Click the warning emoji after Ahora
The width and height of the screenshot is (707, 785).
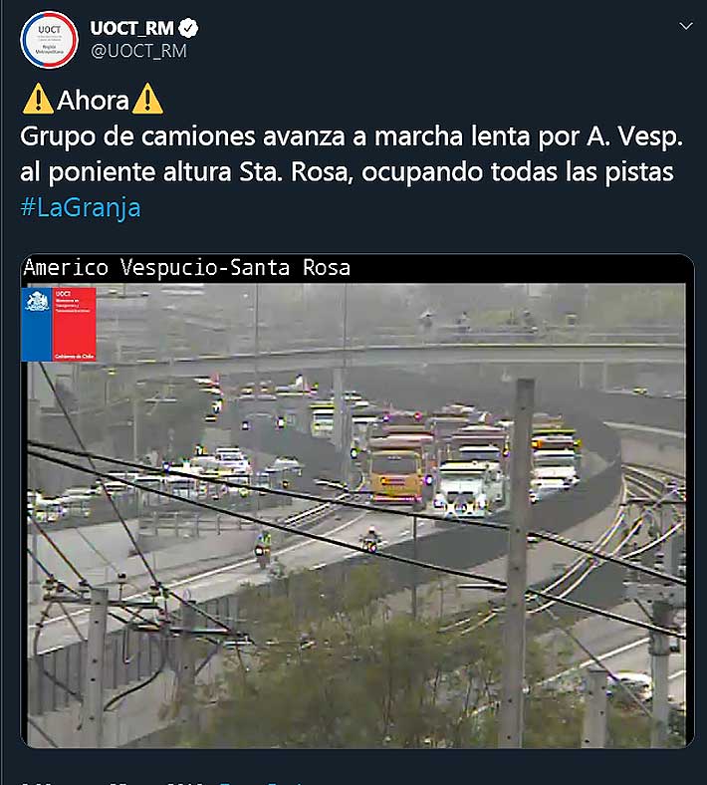coord(147,100)
